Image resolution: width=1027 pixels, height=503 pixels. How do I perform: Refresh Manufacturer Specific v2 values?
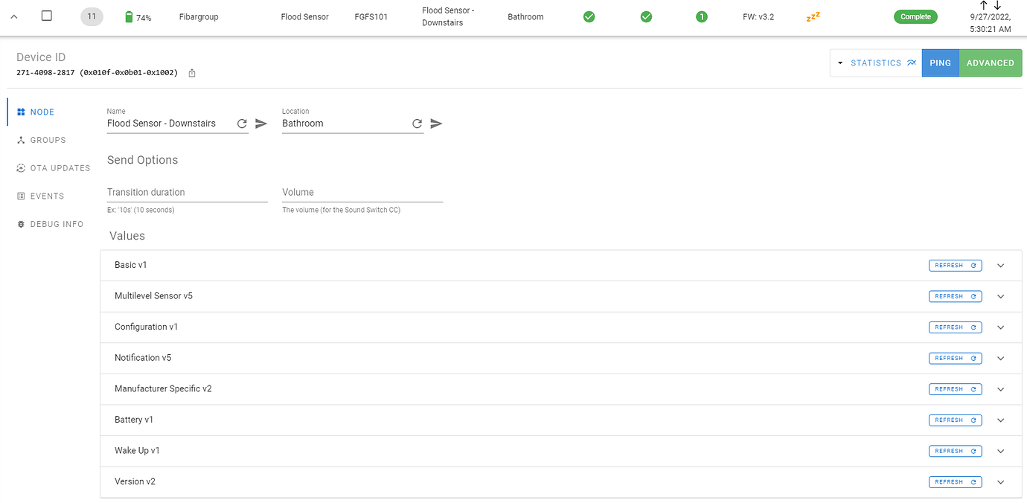[955, 389]
